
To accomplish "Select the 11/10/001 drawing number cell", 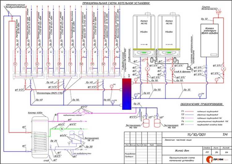I will [x=191, y=135].
